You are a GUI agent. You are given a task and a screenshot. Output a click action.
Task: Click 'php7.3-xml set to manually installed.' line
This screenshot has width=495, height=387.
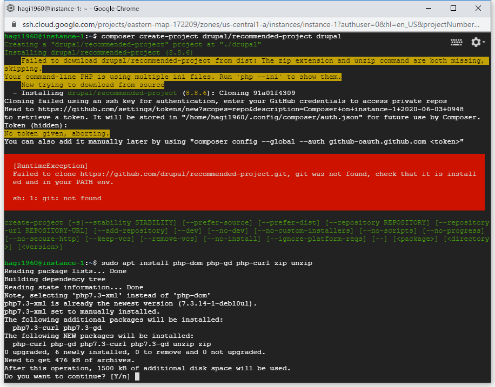[82, 311]
